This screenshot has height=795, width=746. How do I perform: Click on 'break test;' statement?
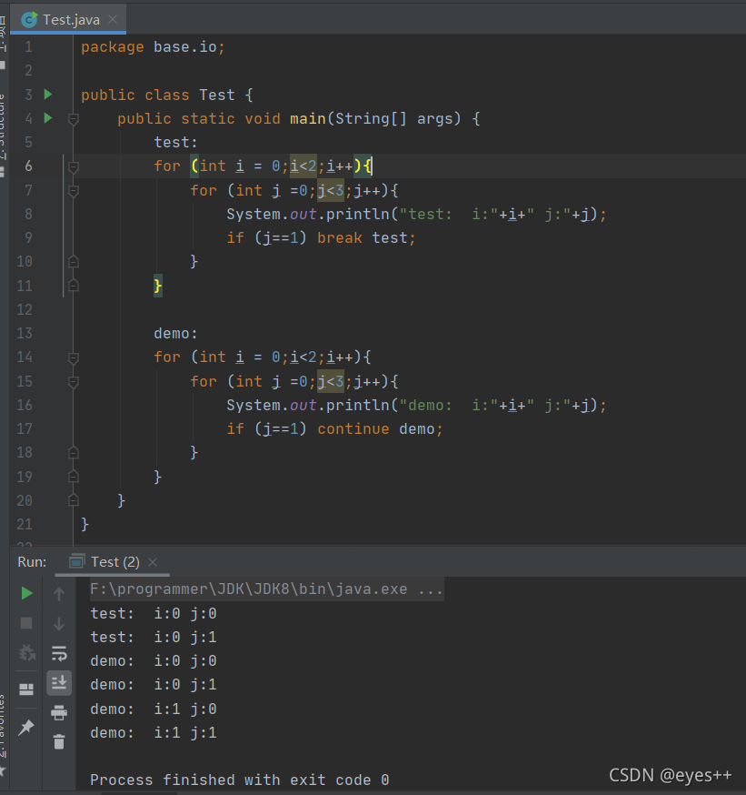[366, 237]
